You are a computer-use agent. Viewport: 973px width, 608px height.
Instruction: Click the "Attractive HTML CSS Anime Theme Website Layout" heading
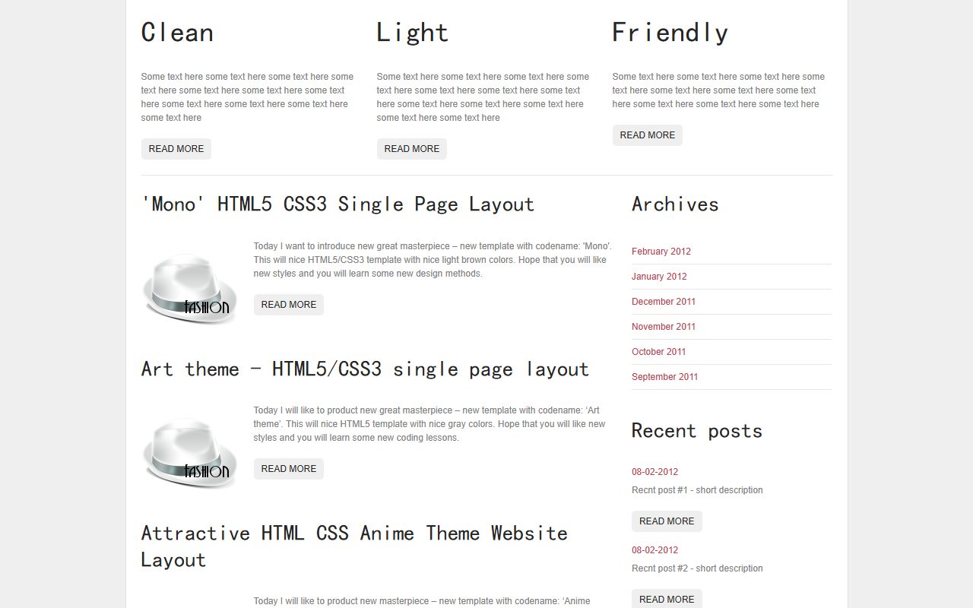(x=354, y=546)
